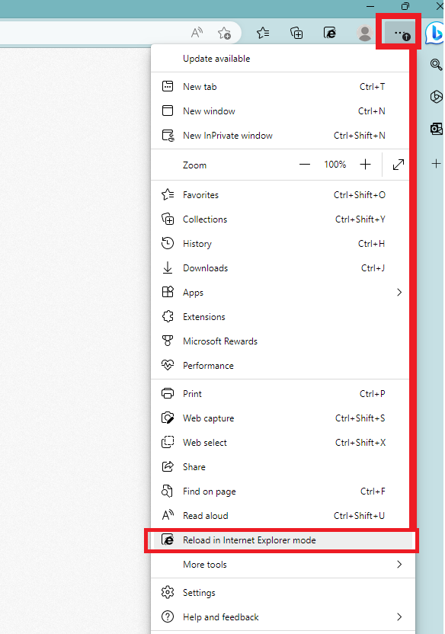Open the Bing chat sidebar icon
The height and width of the screenshot is (634, 445).
click(x=435, y=34)
